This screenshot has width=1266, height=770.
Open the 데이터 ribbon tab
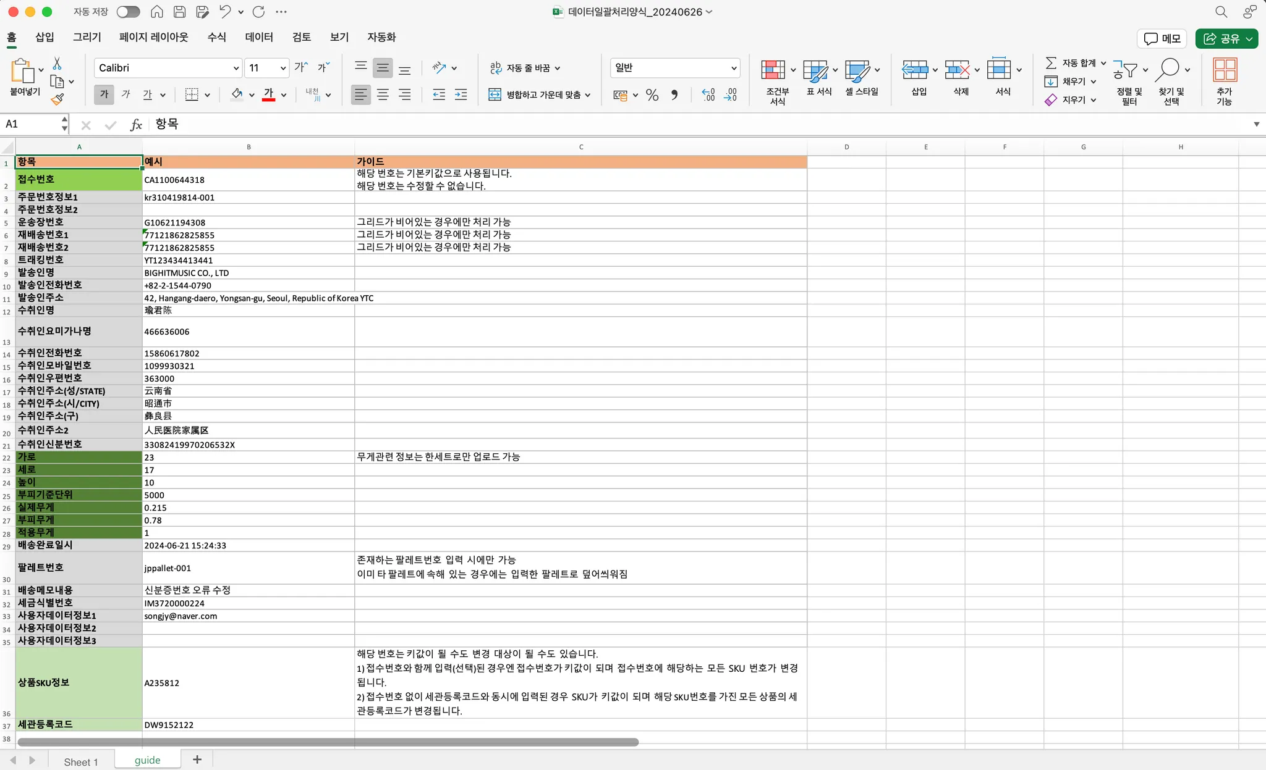pos(258,37)
